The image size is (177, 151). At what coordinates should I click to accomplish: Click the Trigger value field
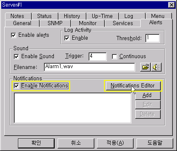[x=98, y=56]
